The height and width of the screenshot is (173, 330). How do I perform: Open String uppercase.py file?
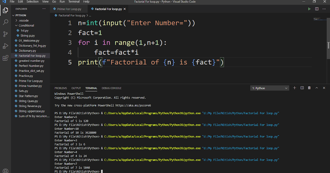tap(30, 111)
